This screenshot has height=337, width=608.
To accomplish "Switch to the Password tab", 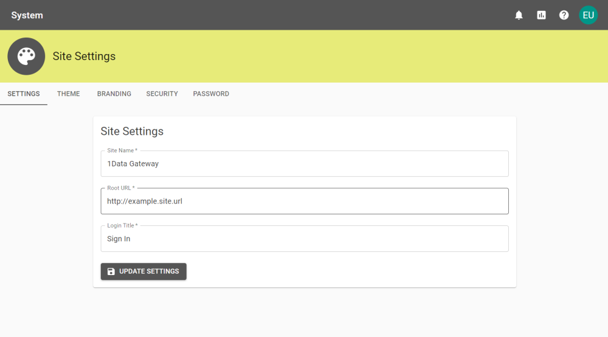I will (x=211, y=94).
